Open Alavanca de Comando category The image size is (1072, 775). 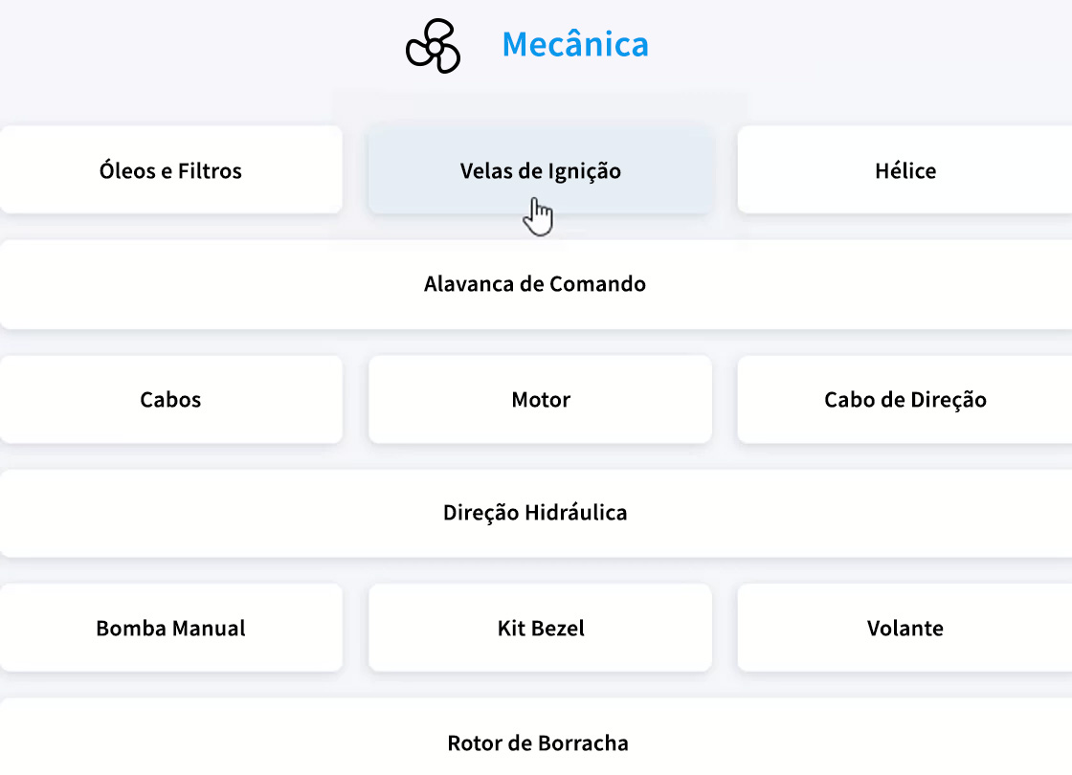(x=535, y=284)
